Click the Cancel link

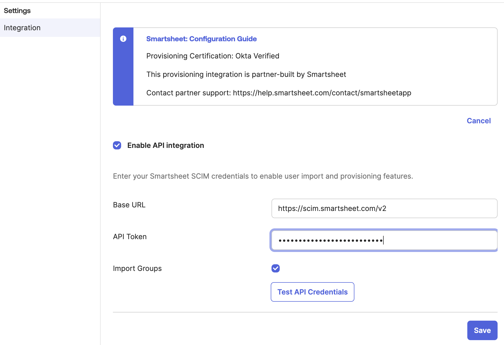pos(479,121)
